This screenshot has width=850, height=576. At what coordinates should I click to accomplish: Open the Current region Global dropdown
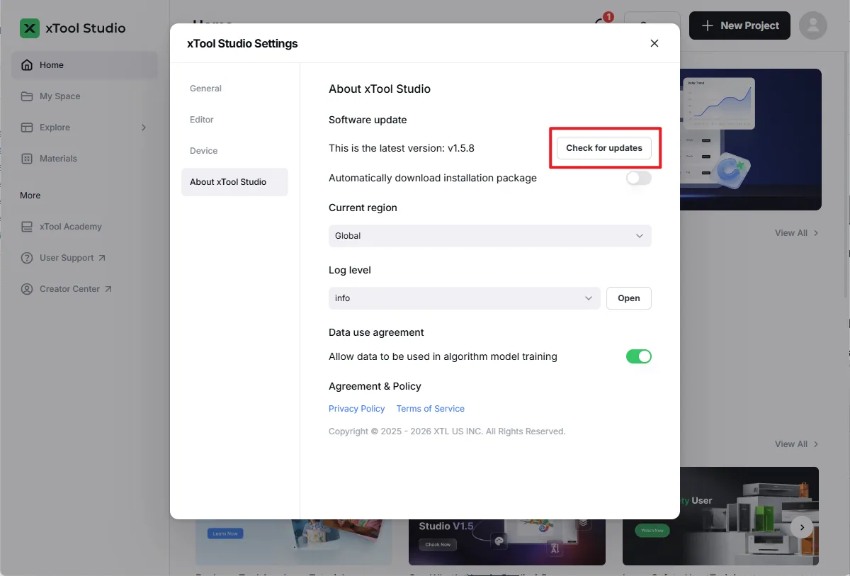click(x=490, y=236)
